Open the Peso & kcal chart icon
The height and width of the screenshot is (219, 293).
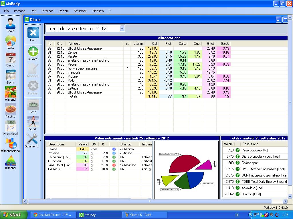10,126
